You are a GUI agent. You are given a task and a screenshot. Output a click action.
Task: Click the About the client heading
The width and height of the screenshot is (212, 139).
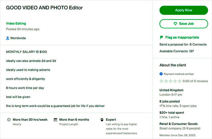point(173,65)
